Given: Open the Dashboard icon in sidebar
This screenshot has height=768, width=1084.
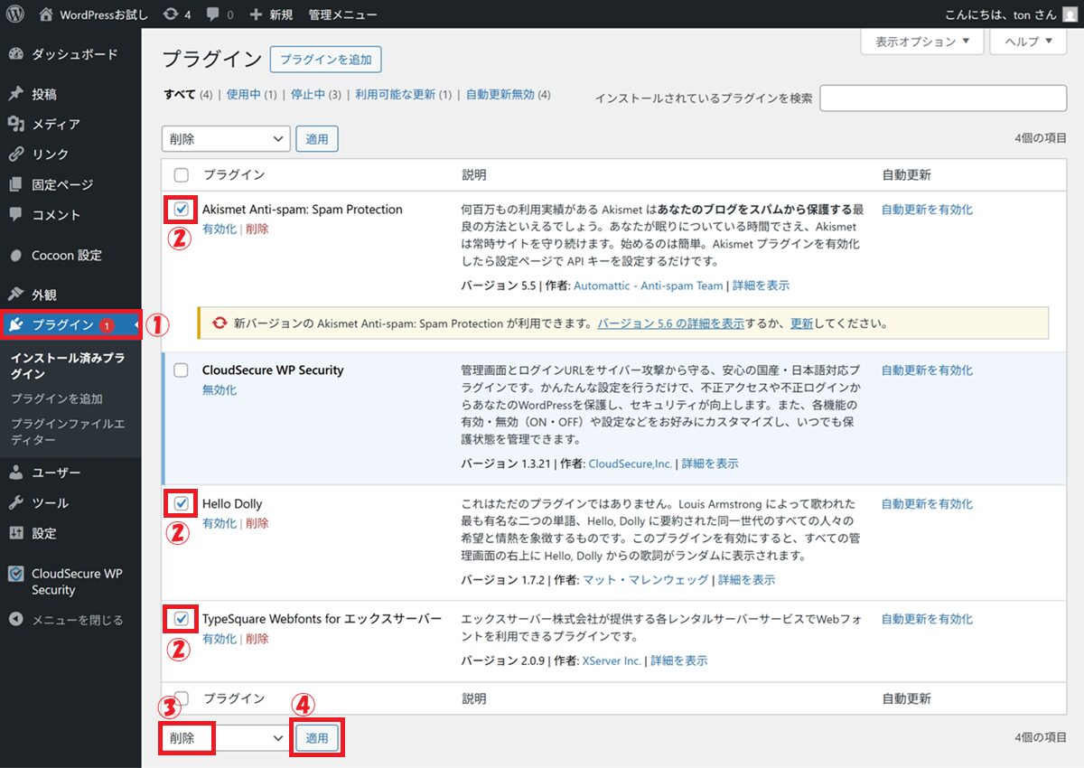Looking at the screenshot, I should (x=15, y=54).
